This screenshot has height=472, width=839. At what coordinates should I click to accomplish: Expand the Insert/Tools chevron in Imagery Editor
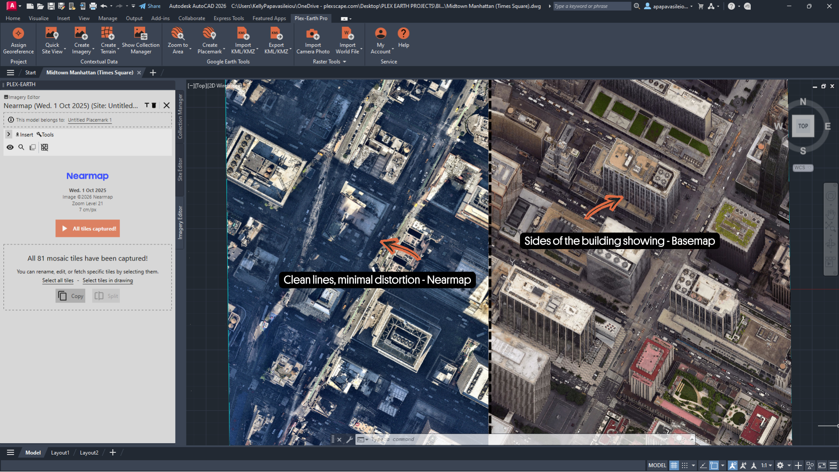pos(8,134)
